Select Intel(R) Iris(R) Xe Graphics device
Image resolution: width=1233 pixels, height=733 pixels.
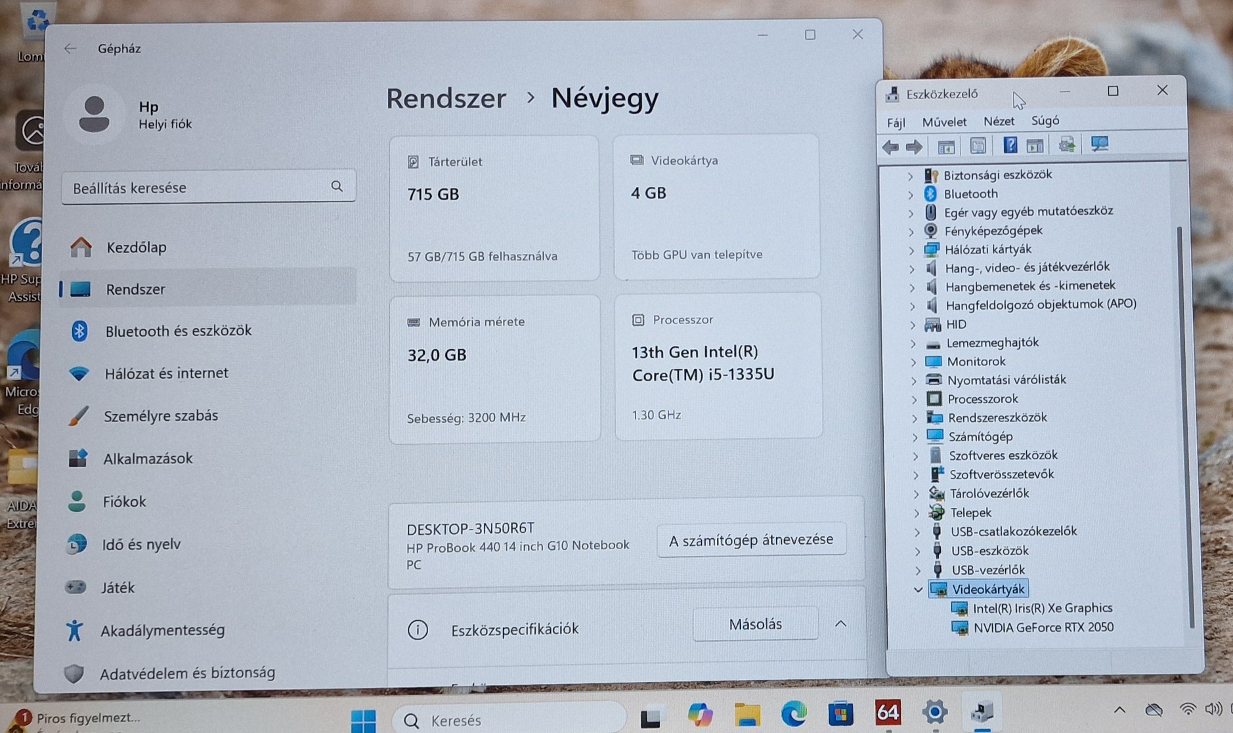(1042, 608)
